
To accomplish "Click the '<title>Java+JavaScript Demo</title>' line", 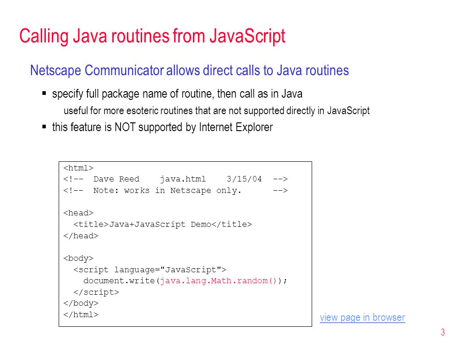I will pyautogui.click(x=163, y=225).
